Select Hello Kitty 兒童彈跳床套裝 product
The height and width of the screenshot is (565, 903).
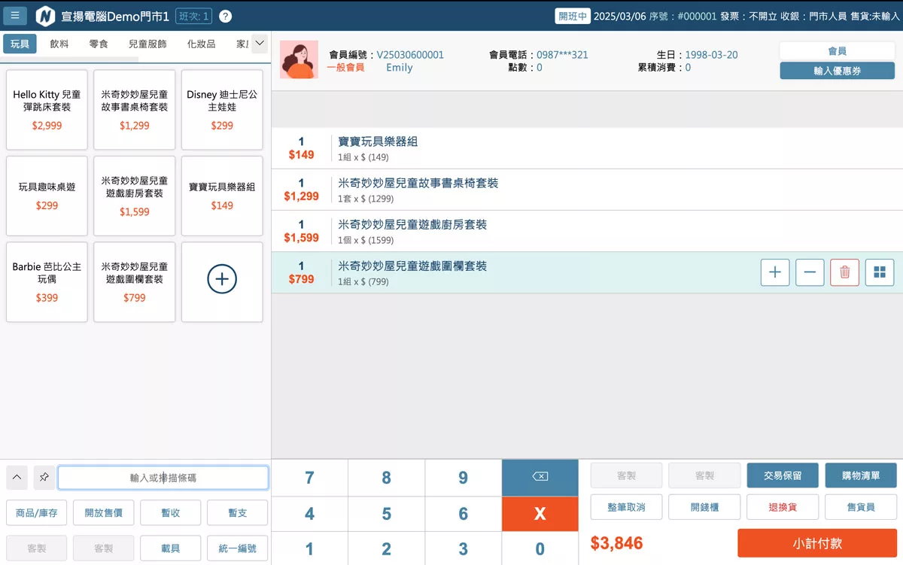click(47, 110)
